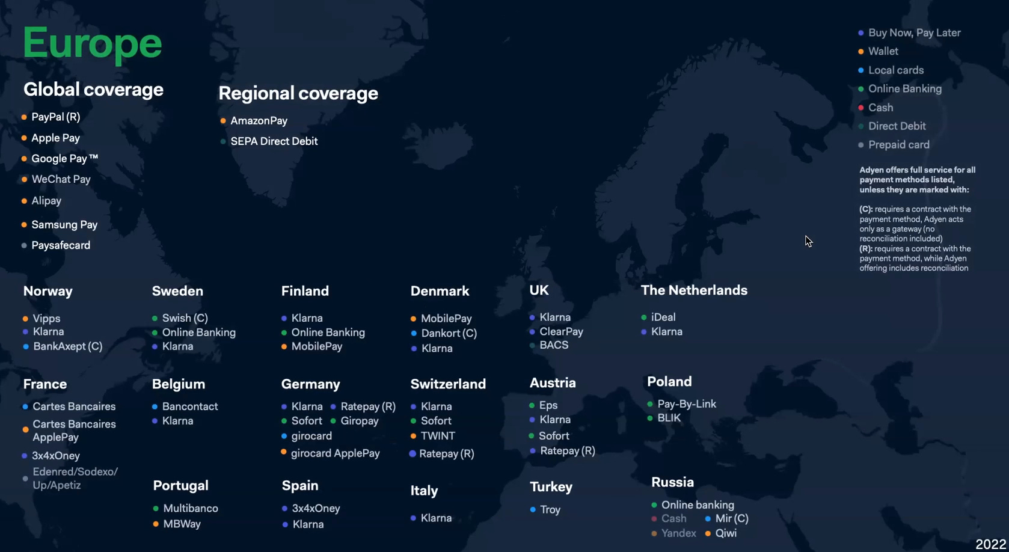Select WeChat Pay entry

click(61, 179)
